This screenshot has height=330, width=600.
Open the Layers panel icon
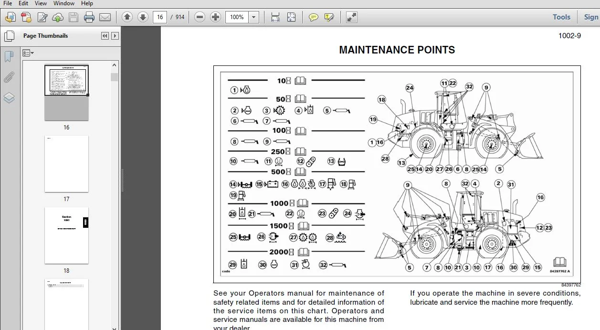9,98
